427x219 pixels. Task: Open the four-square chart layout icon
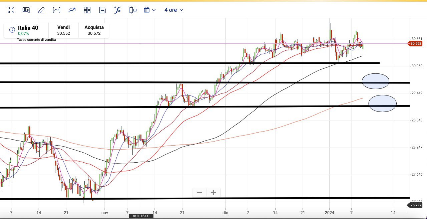87,10
